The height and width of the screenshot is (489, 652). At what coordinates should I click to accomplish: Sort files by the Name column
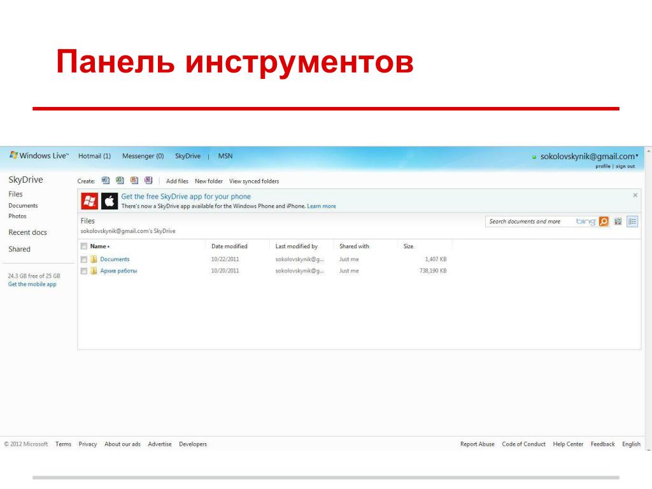100,246
